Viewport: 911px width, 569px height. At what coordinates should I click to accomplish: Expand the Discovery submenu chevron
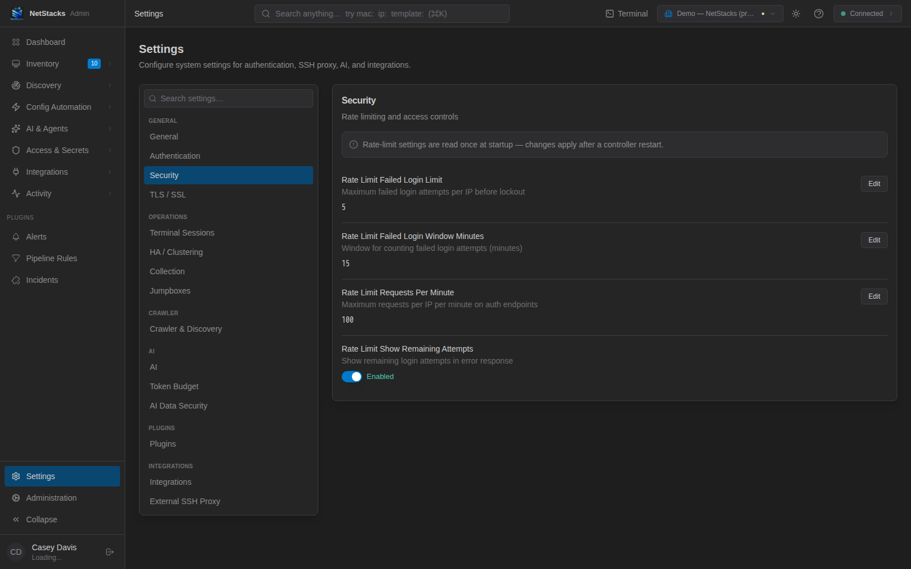point(110,85)
